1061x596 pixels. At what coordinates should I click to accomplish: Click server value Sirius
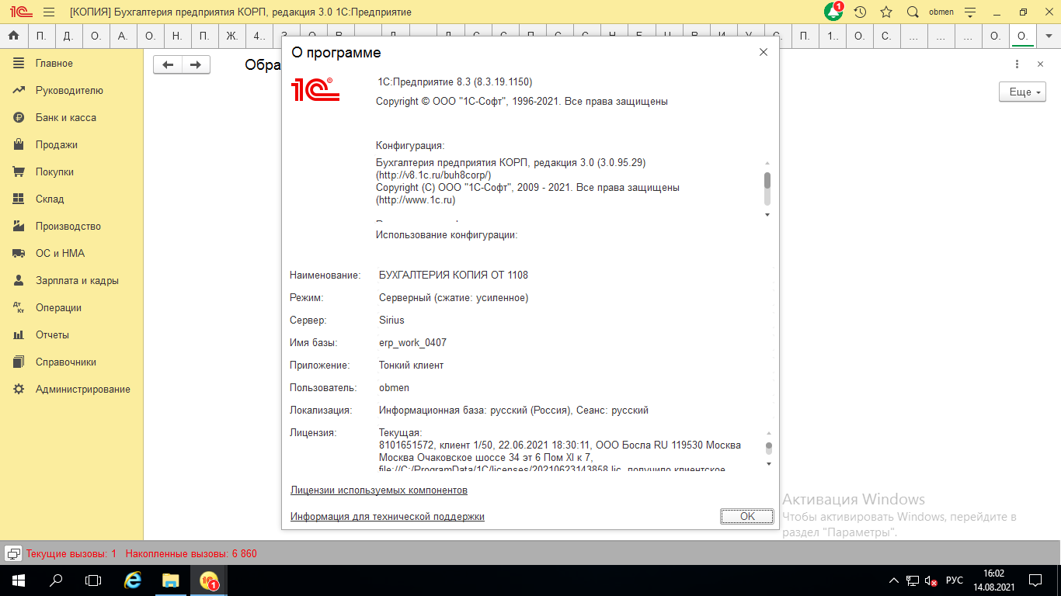pos(391,320)
